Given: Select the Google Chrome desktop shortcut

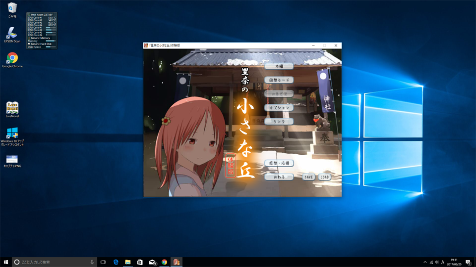Looking at the screenshot, I should [12, 60].
